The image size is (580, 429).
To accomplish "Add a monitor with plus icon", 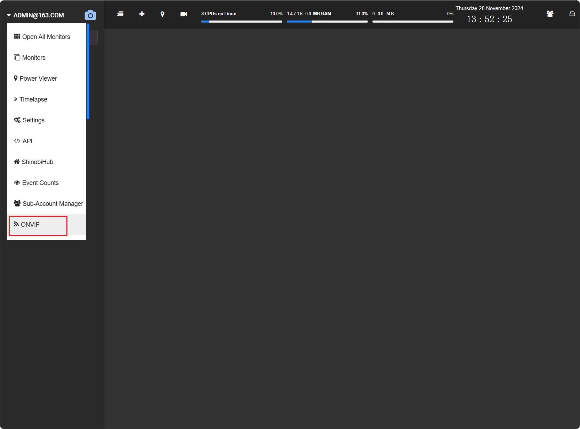I will 142,14.
